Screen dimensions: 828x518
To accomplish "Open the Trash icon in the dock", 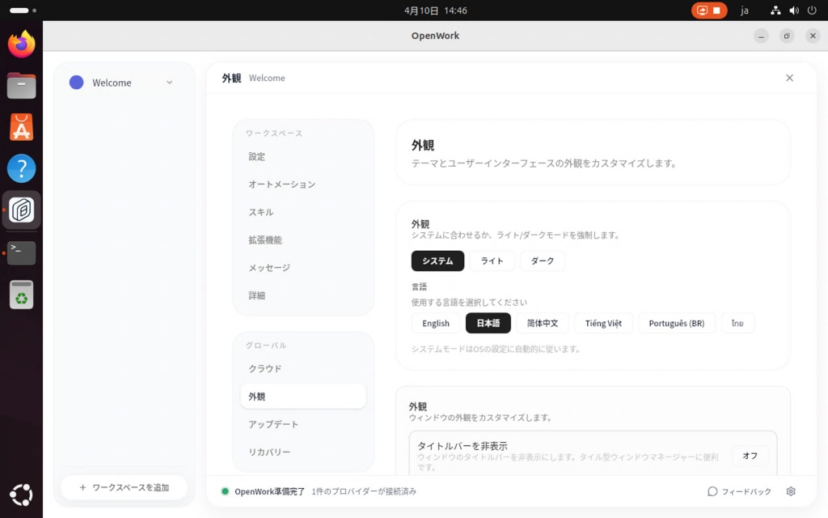I will [x=22, y=295].
